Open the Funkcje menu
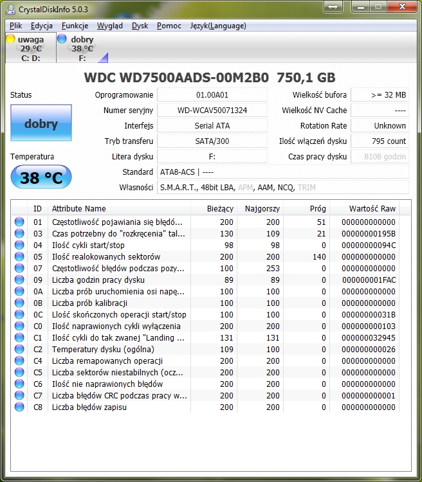This screenshot has width=422, height=482. pos(75,26)
